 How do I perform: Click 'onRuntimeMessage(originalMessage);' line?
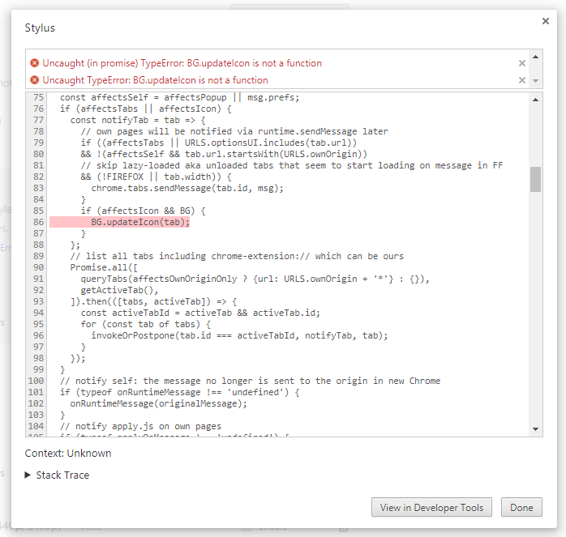coord(158,403)
